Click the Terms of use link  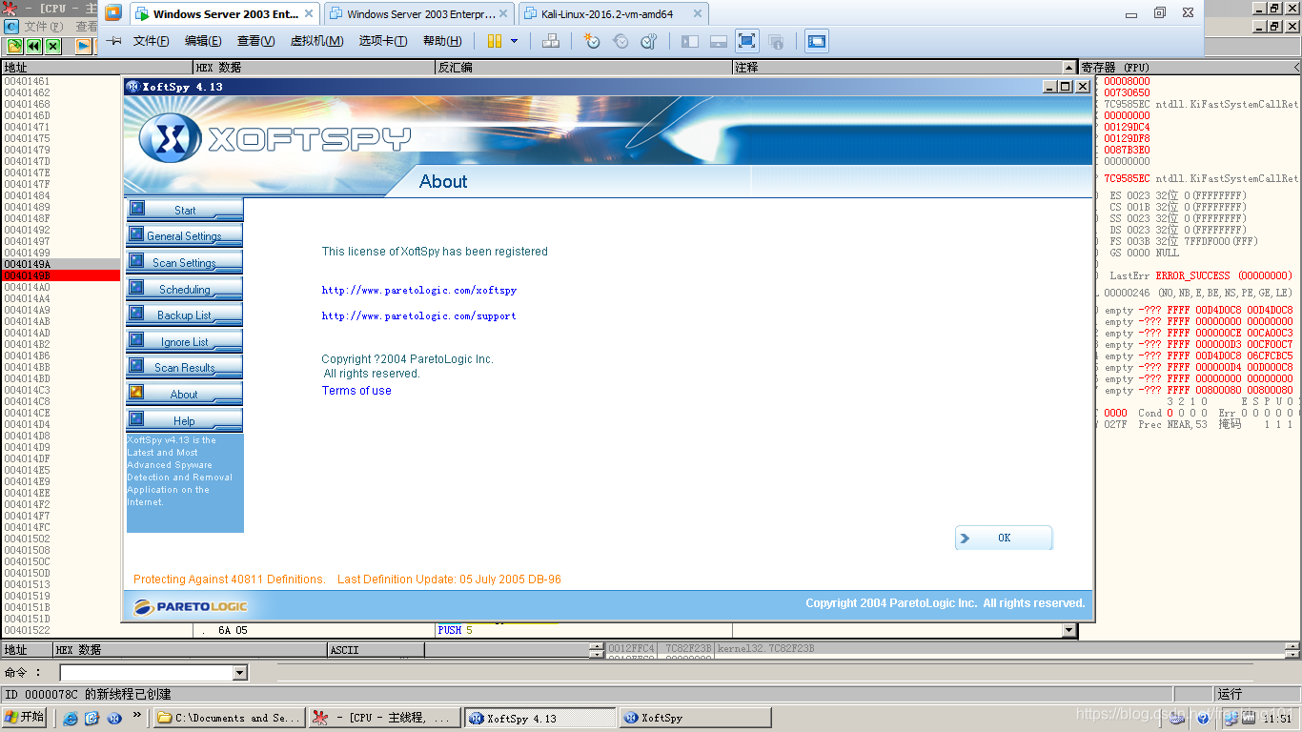[356, 391]
